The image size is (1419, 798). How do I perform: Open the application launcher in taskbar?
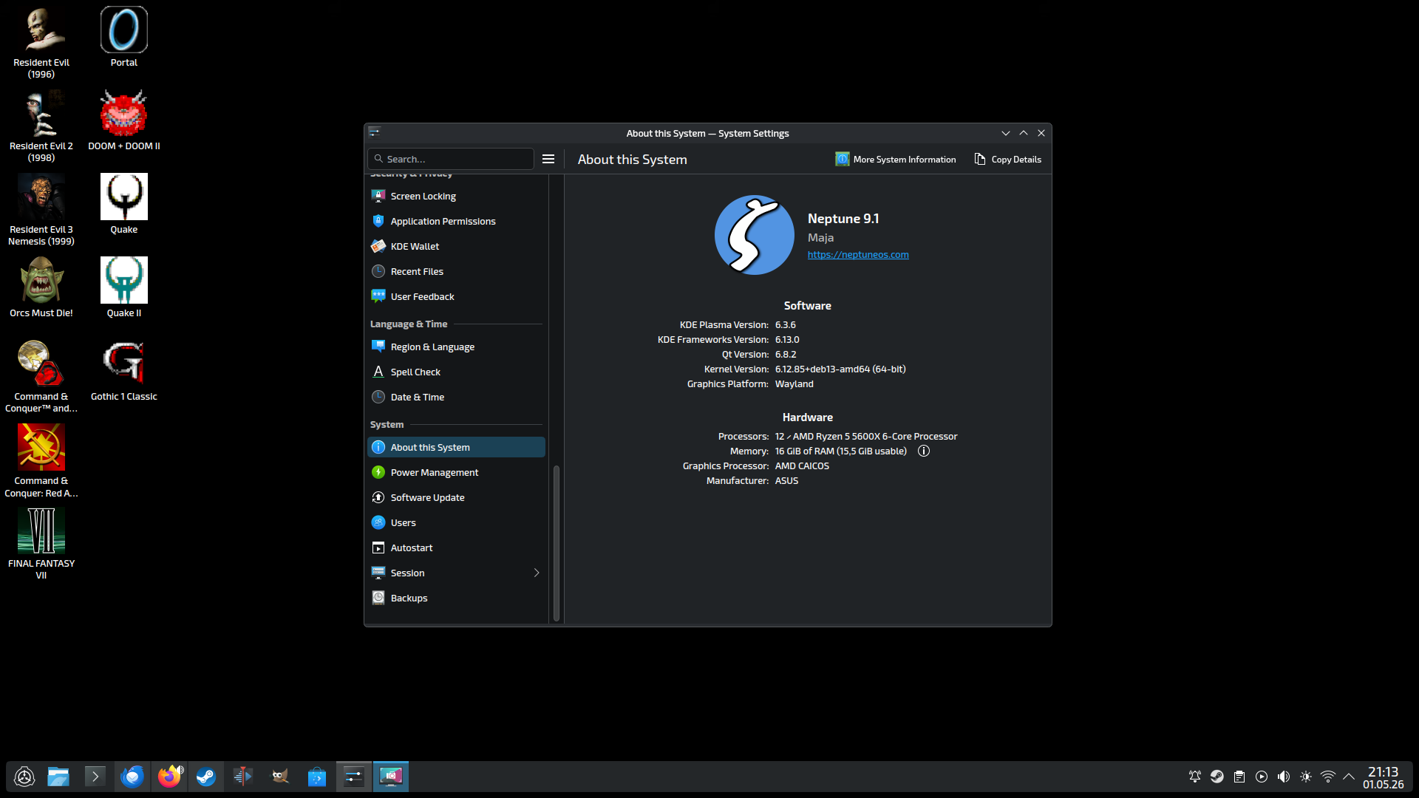point(24,777)
